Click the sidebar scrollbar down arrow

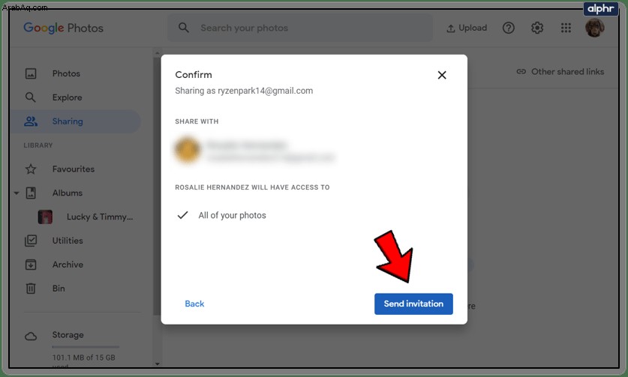coord(157,364)
